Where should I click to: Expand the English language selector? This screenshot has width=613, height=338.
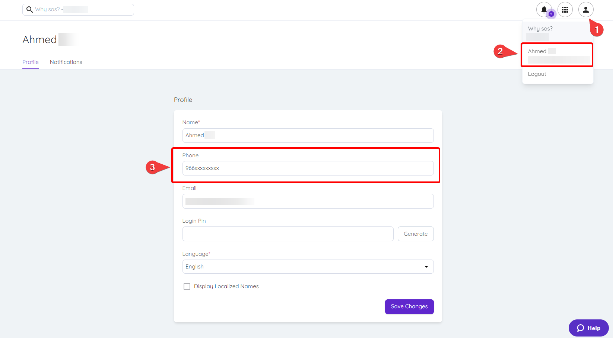[x=308, y=267]
